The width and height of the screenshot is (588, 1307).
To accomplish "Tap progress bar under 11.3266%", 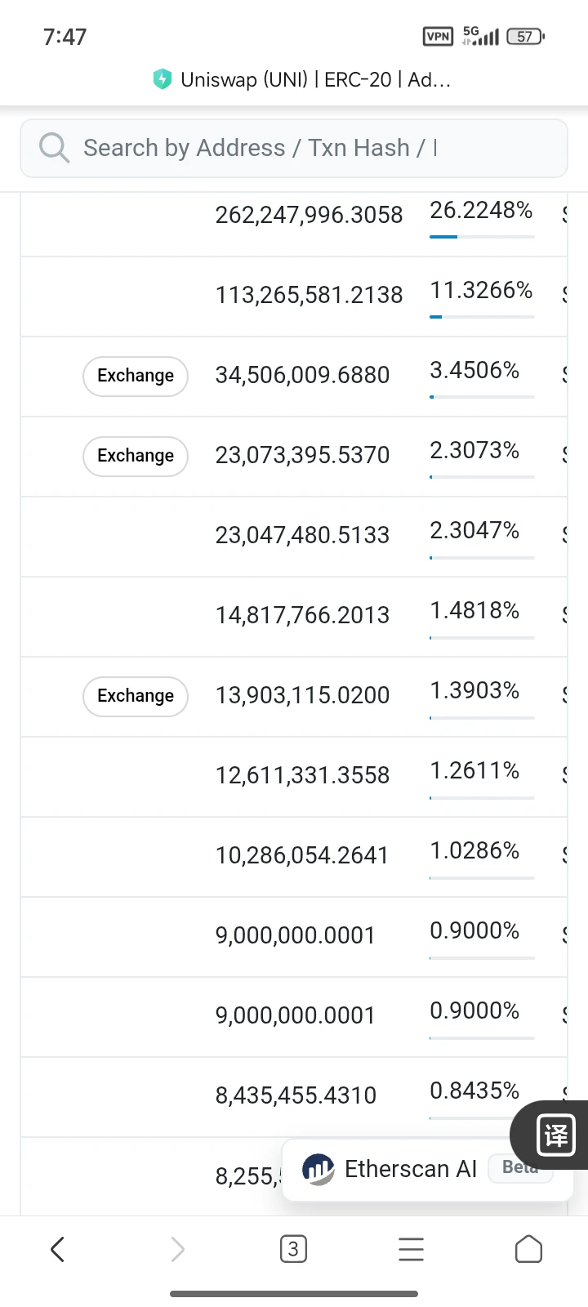I will (482, 317).
